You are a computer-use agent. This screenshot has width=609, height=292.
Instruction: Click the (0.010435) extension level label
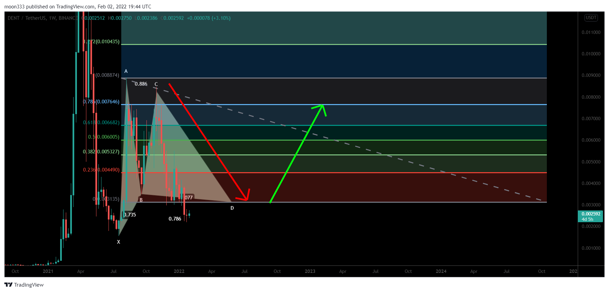coord(102,42)
